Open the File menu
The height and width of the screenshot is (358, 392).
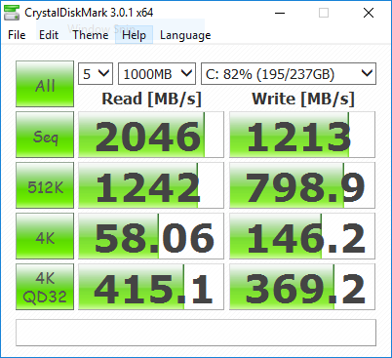click(x=17, y=35)
